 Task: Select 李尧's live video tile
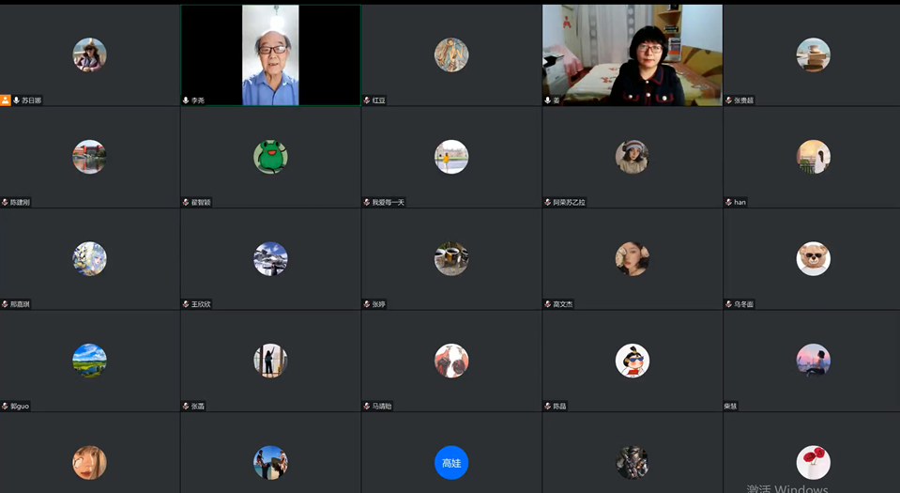pyautogui.click(x=270, y=54)
